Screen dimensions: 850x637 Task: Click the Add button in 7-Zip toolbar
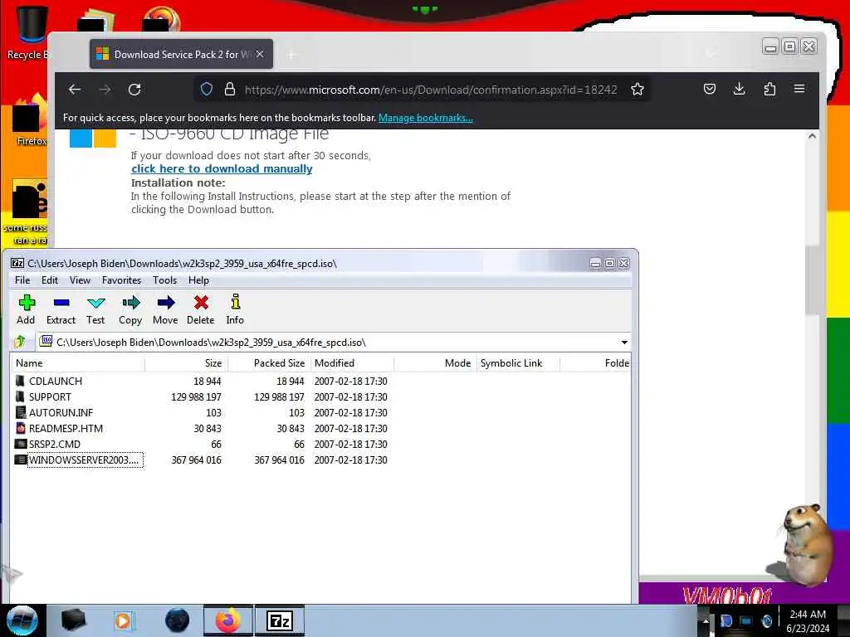pos(26,310)
